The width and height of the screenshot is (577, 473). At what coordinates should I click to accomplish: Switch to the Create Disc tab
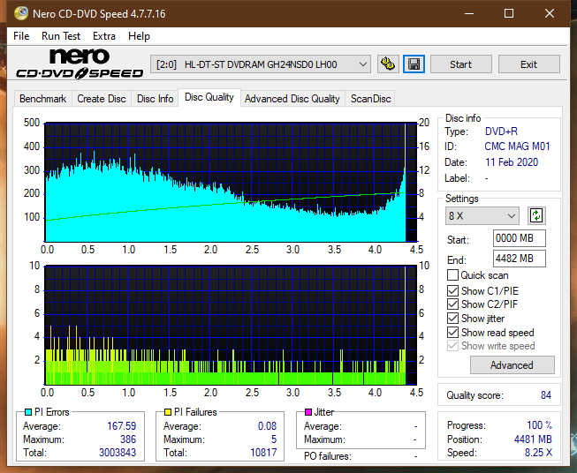(x=102, y=99)
